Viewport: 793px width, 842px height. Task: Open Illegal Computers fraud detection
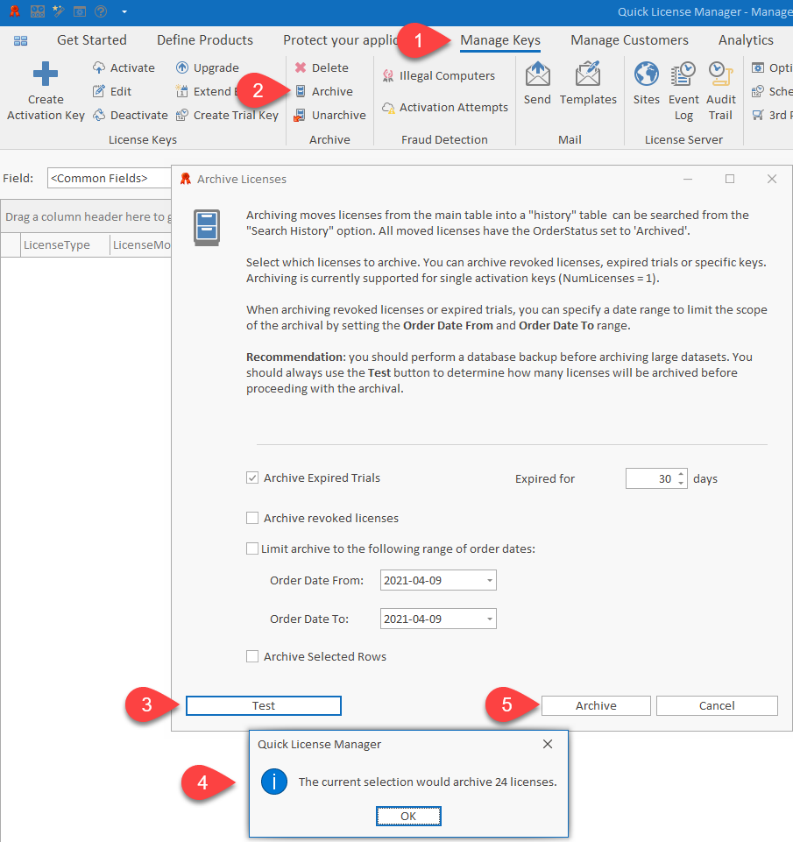click(438, 75)
